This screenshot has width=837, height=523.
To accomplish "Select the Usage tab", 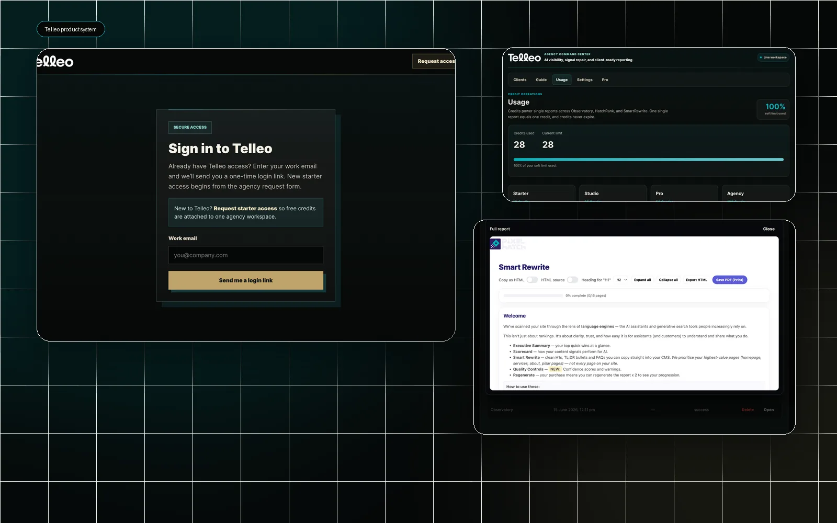I will coord(562,80).
